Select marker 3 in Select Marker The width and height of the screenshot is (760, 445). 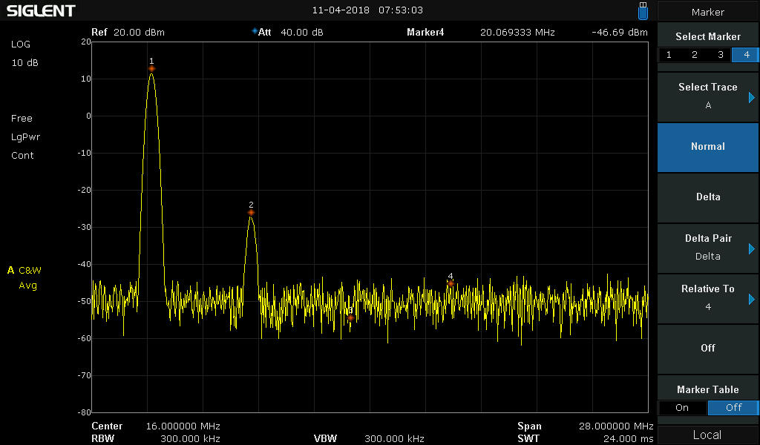coord(720,55)
